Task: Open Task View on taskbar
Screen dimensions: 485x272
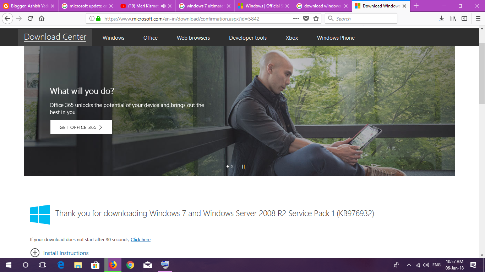Action: [x=42, y=265]
